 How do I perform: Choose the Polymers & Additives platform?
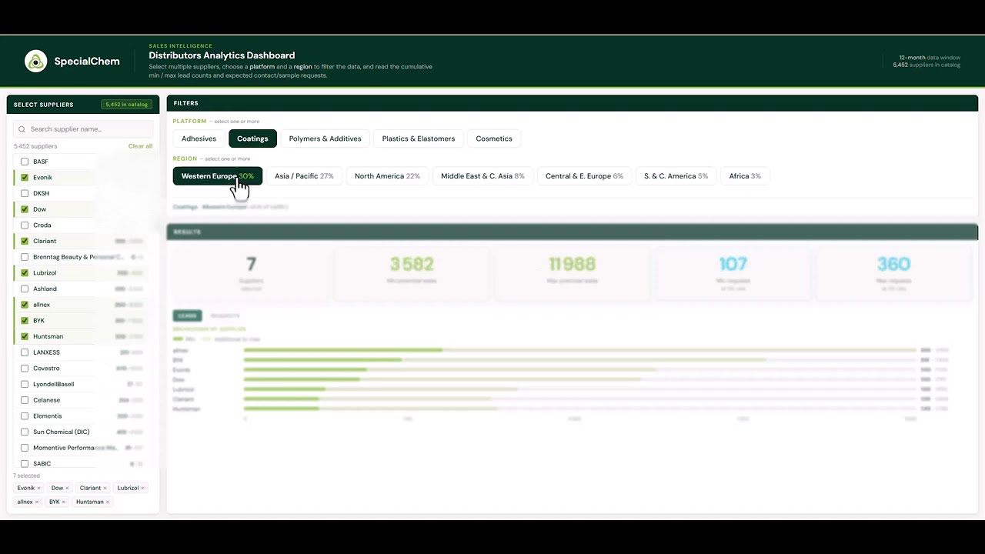pos(325,138)
